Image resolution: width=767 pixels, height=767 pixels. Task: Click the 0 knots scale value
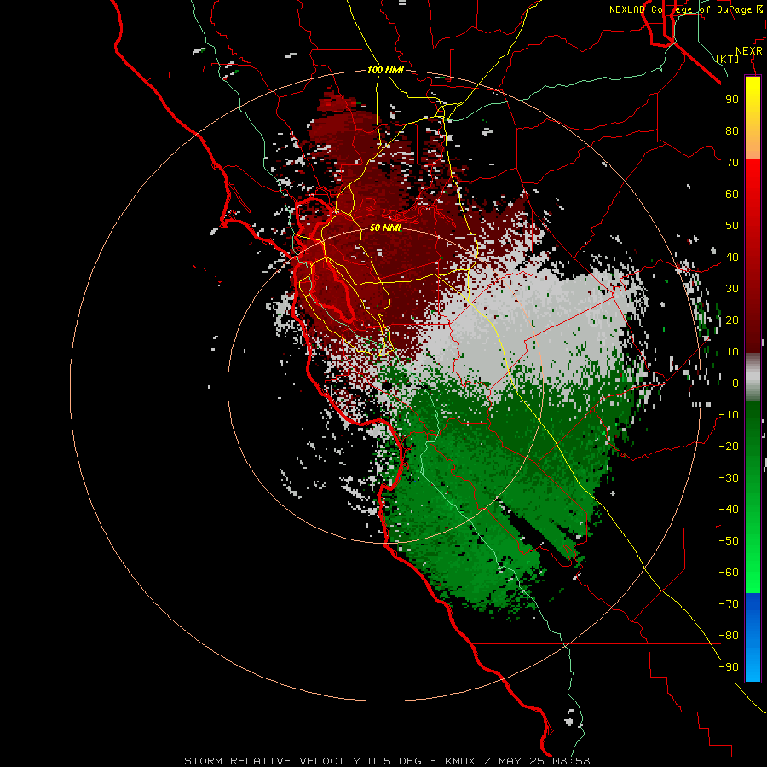[x=735, y=383]
